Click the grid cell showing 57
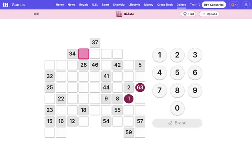The image size is (252, 157). 140,121
